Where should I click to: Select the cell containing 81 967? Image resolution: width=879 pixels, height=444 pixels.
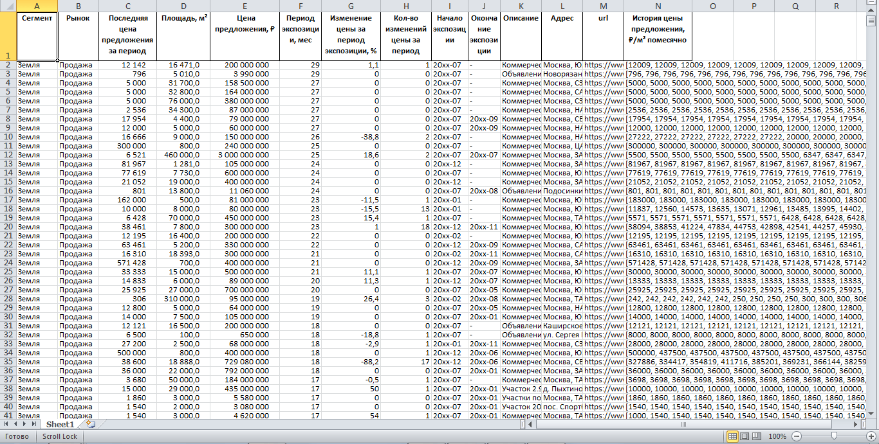[x=128, y=164]
